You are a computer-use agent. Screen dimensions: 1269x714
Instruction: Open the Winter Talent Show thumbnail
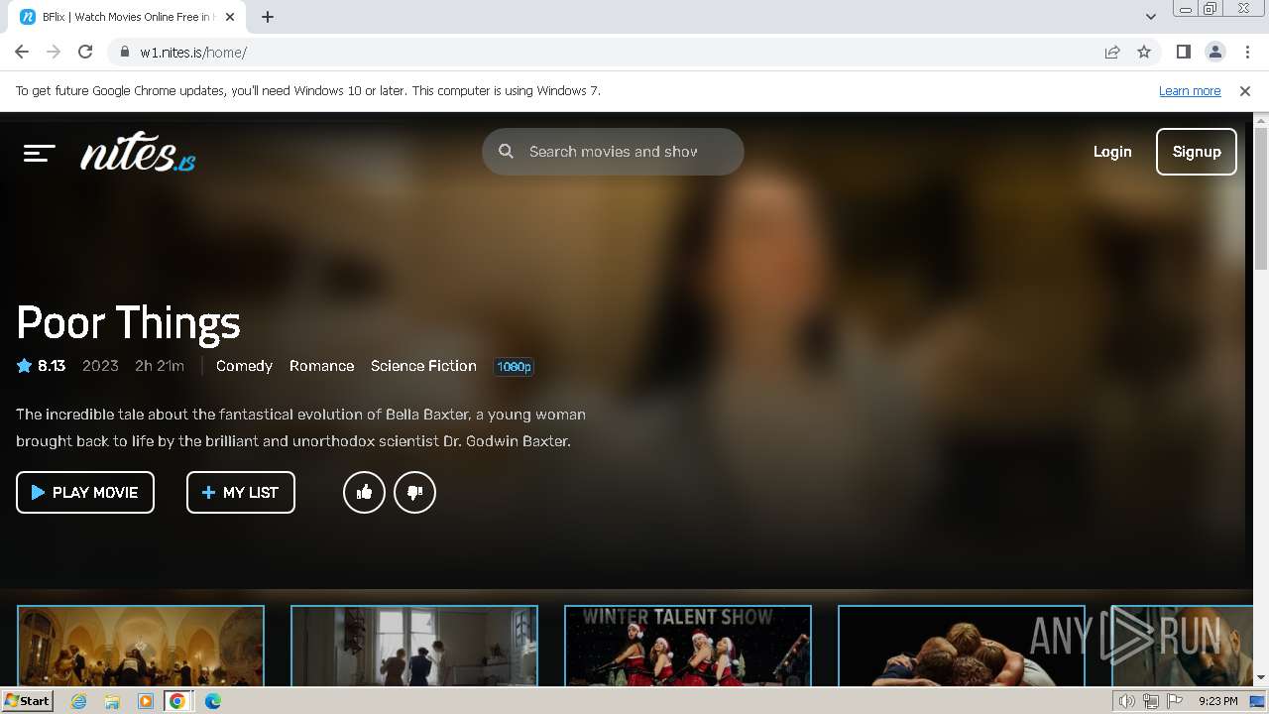[688, 646]
